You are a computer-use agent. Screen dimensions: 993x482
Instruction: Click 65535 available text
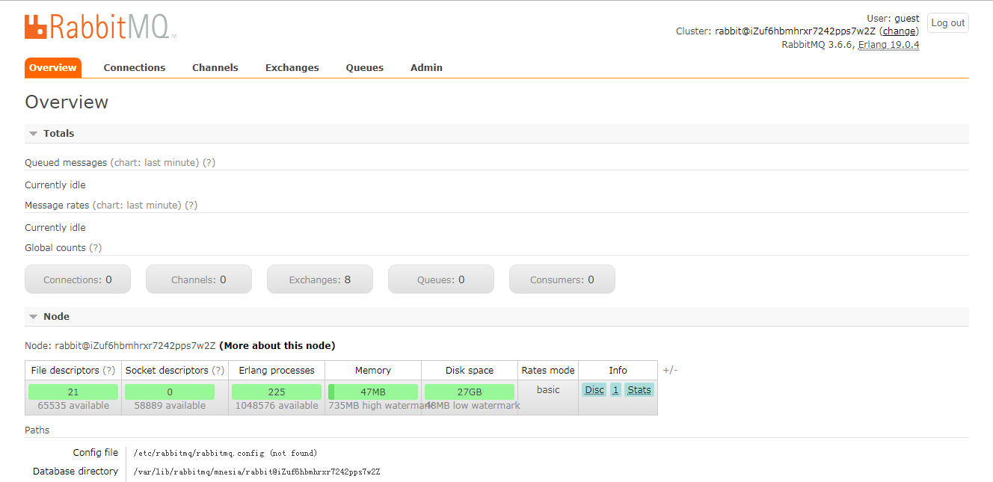[73, 406]
